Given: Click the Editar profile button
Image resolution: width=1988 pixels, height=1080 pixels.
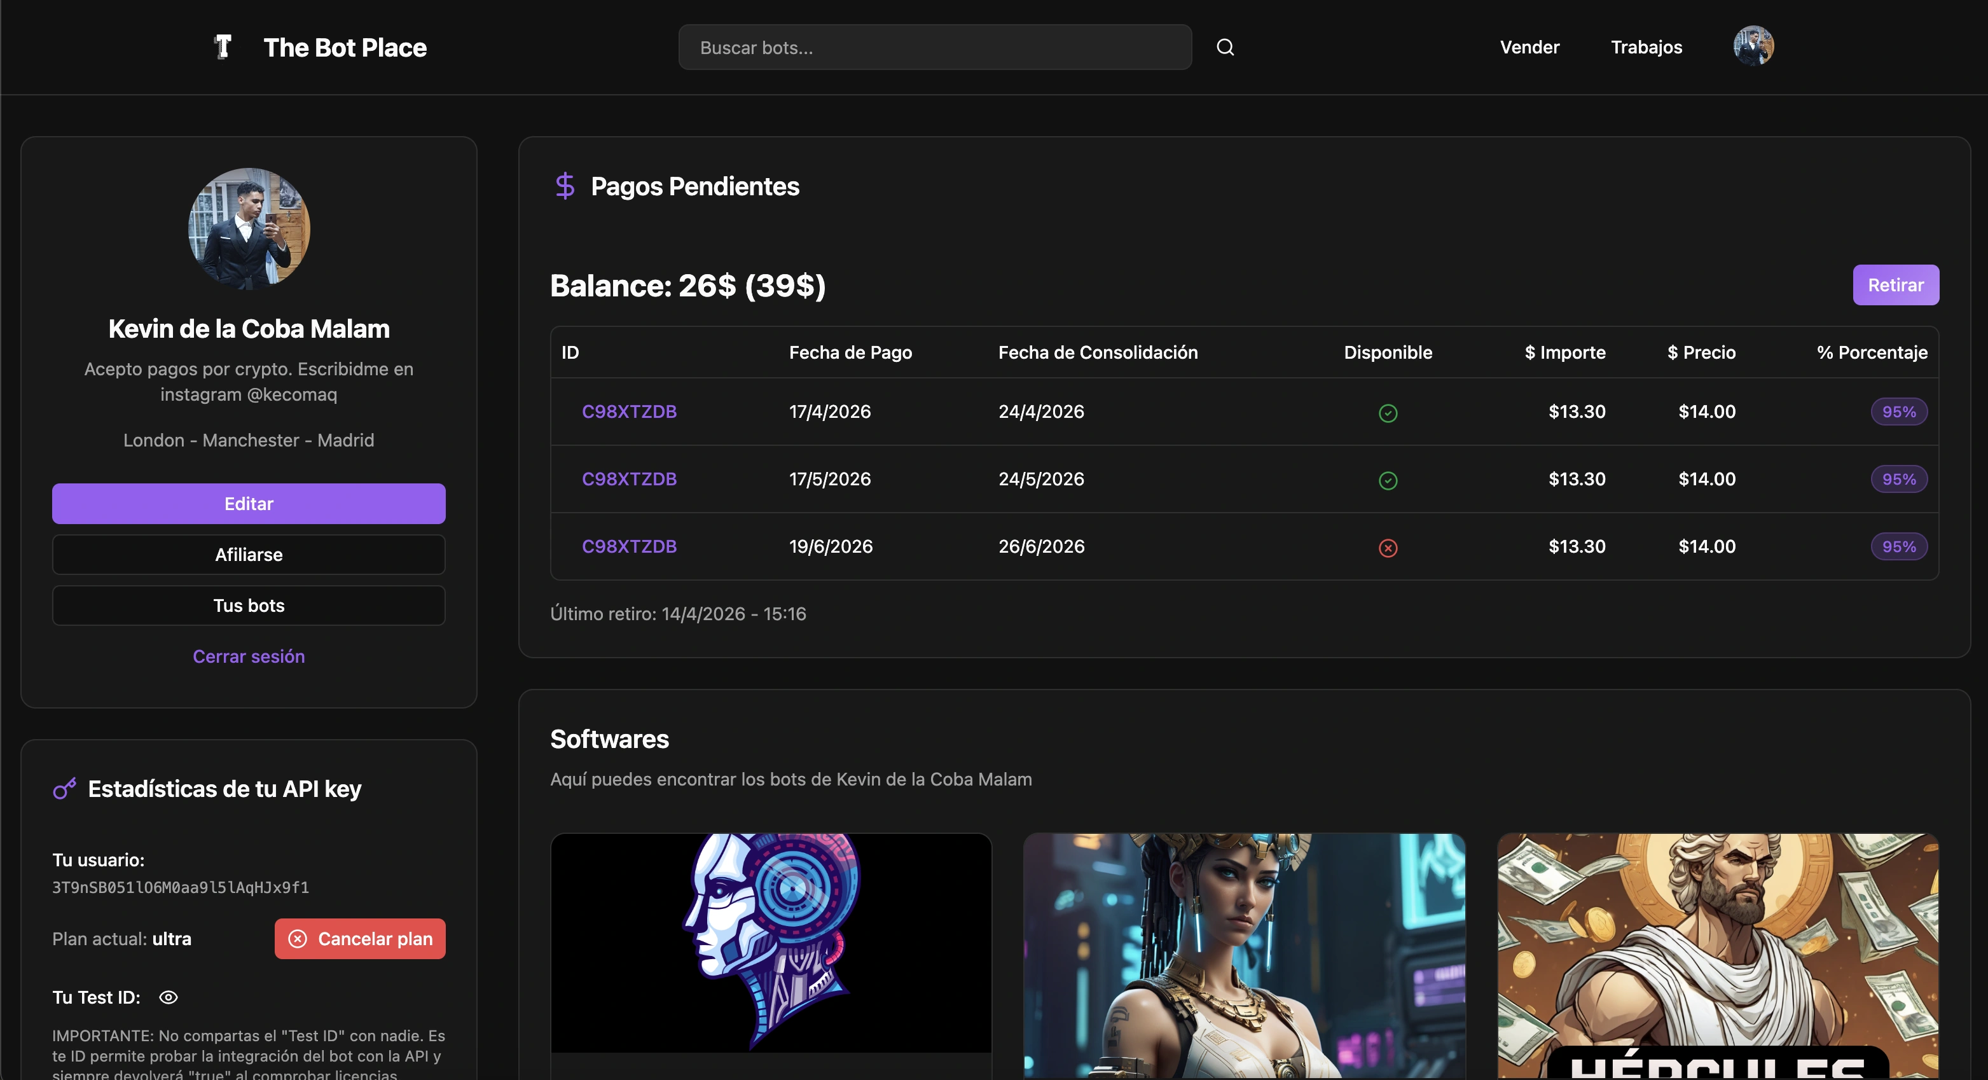Looking at the screenshot, I should click(x=249, y=503).
